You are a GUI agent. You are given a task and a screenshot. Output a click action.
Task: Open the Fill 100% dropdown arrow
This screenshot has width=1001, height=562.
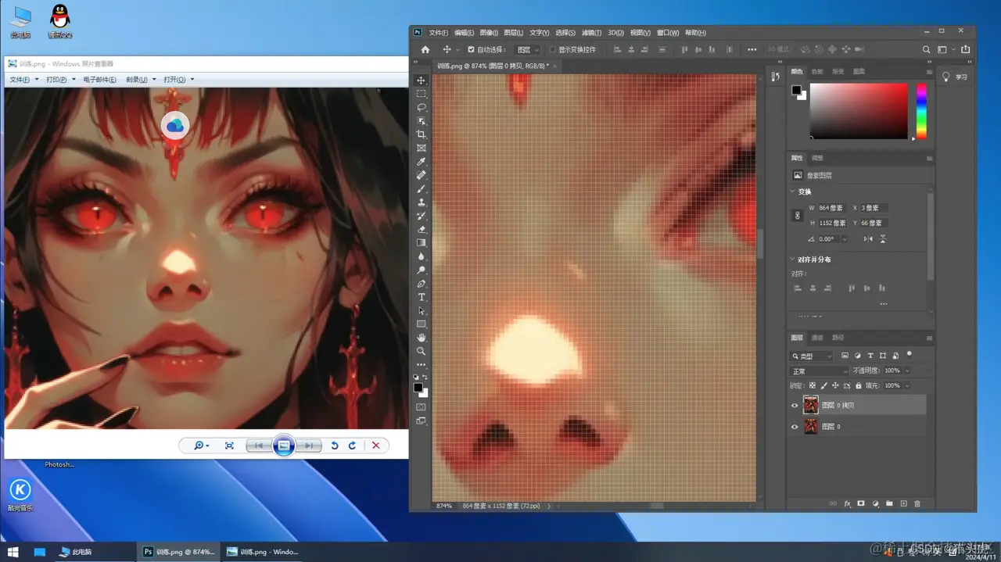pos(906,385)
